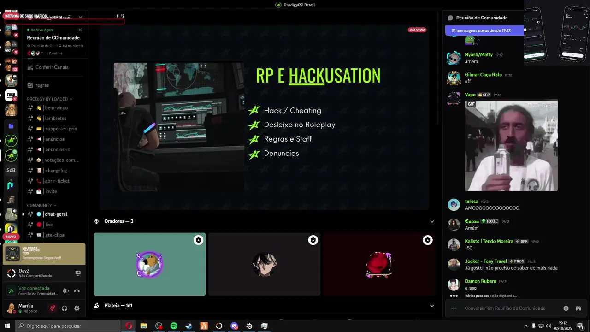Select the red-avatar speaker tile
Screen dimensions: 590x332
[x=379, y=264]
